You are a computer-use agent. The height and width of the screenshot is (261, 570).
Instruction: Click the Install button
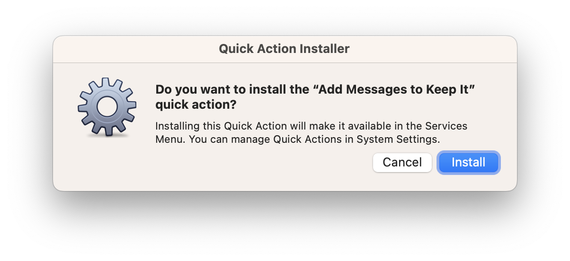click(x=468, y=163)
